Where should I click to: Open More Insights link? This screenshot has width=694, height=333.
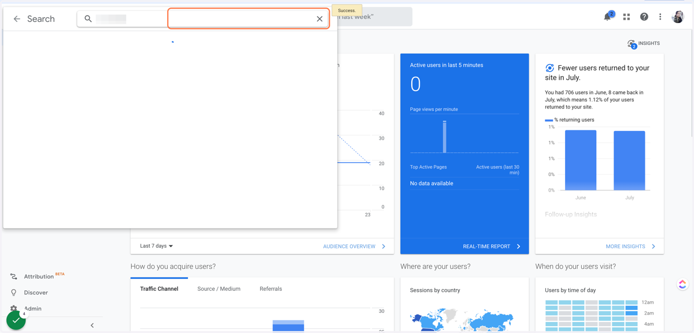click(x=625, y=246)
